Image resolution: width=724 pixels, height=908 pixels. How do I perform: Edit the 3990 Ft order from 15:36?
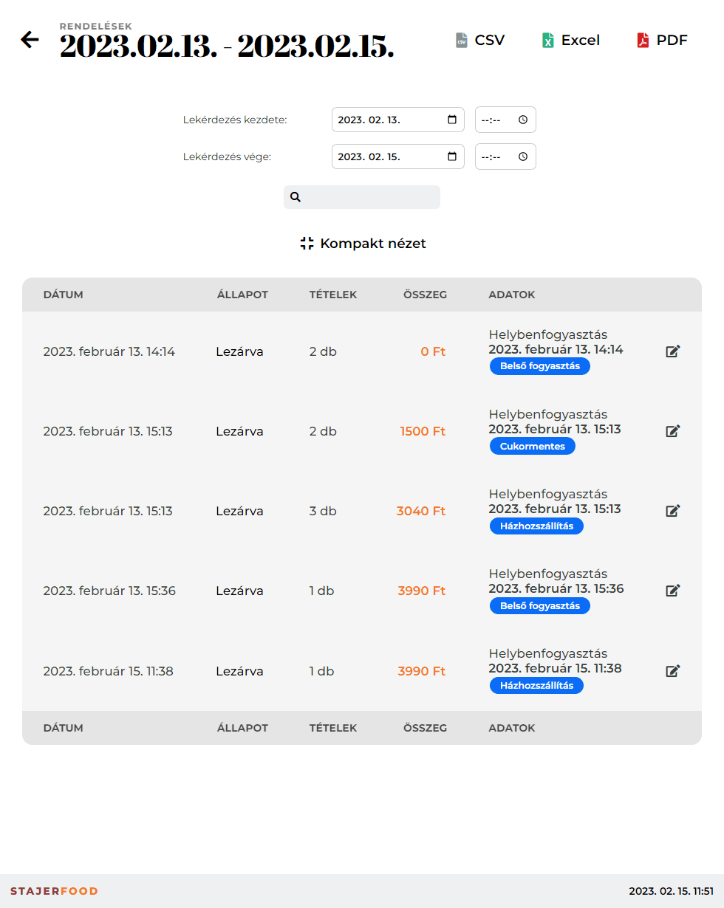(x=672, y=591)
